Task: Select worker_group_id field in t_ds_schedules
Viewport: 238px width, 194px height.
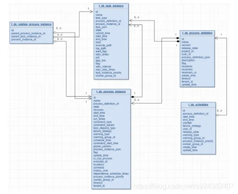Action: (193, 144)
